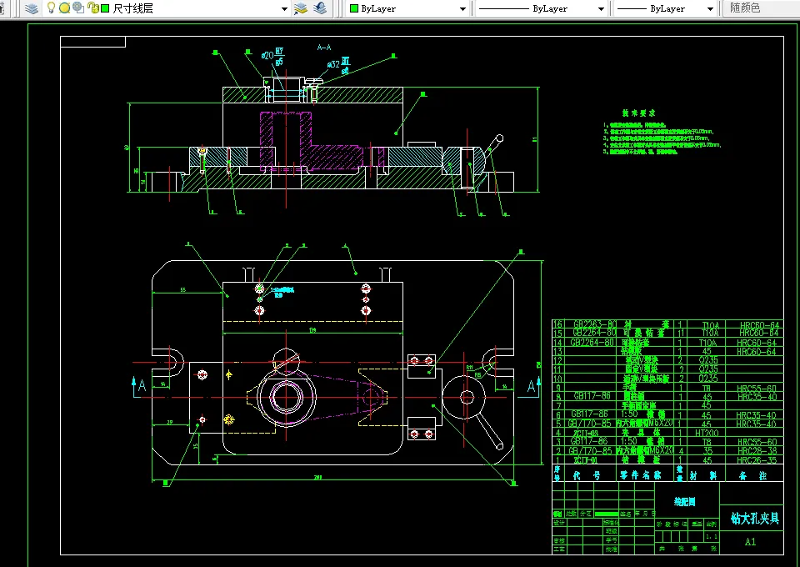This screenshot has width=800, height=567.
Task: Toggle viewport freeze icon for layer
Action: [78, 8]
